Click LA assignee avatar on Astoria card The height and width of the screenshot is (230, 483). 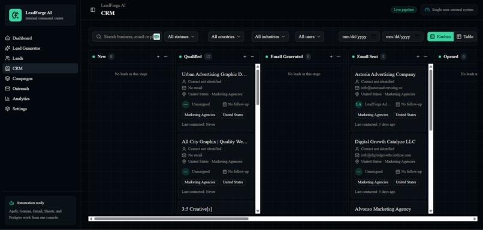358,104
